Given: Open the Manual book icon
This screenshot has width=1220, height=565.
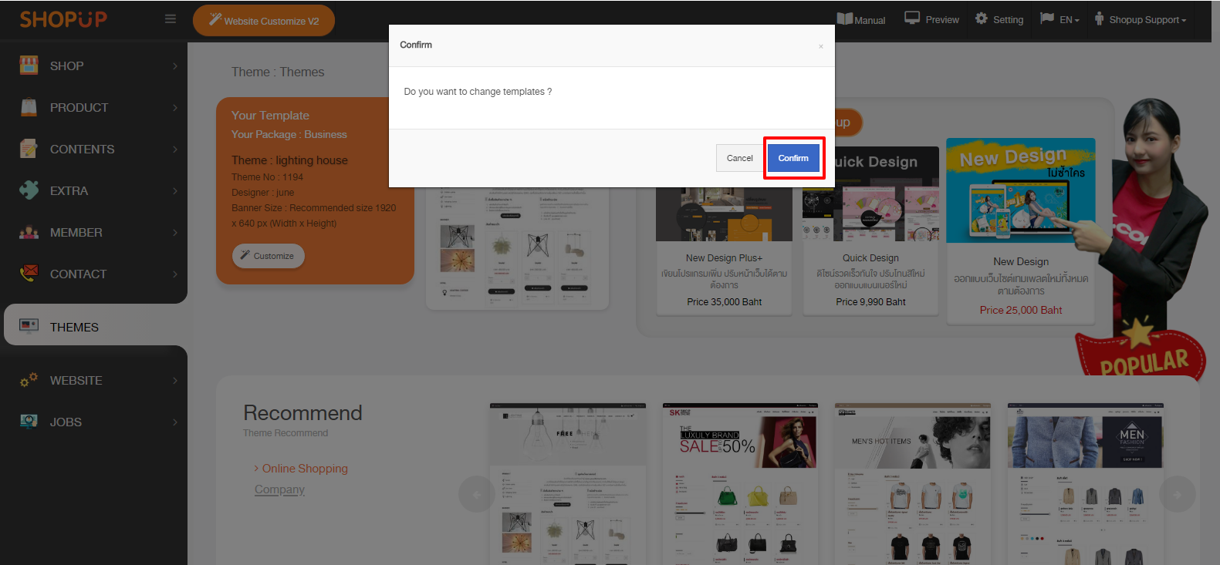Looking at the screenshot, I should 845,19.
